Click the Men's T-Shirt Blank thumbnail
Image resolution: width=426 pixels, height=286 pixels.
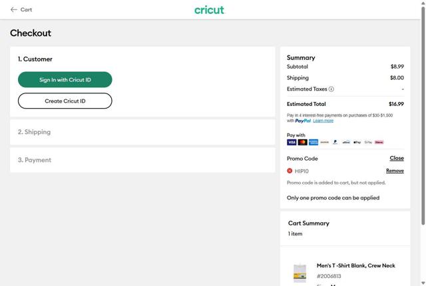(x=300, y=273)
